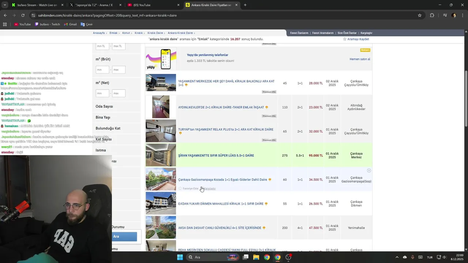Open the volume speaker tray icon
The image size is (468, 263).
pos(445,257)
